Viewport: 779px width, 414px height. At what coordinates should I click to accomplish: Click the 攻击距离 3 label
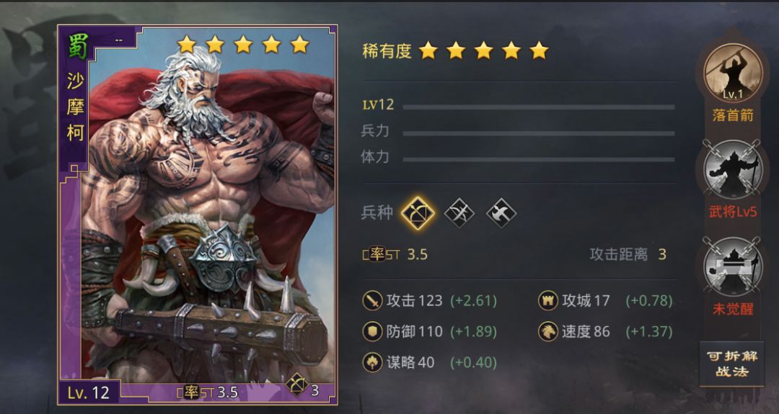coord(628,254)
